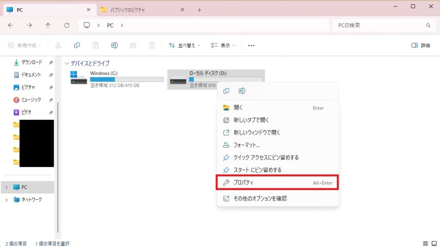Click the capacity bar of Windows (C:)
The width and height of the screenshot is (440, 247).
coord(126,79)
